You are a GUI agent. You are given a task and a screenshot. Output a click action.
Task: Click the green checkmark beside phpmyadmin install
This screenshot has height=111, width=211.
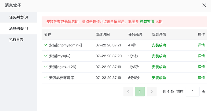coord(46,45)
